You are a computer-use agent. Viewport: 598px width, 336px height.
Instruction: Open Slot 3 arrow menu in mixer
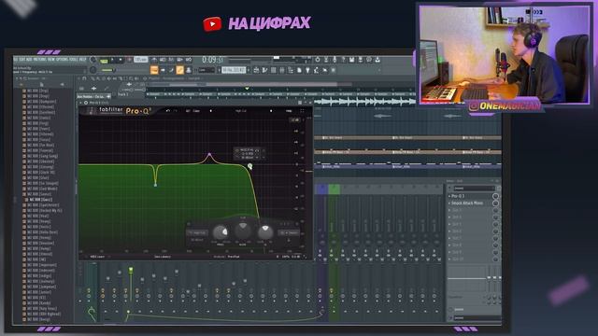tap(449, 210)
